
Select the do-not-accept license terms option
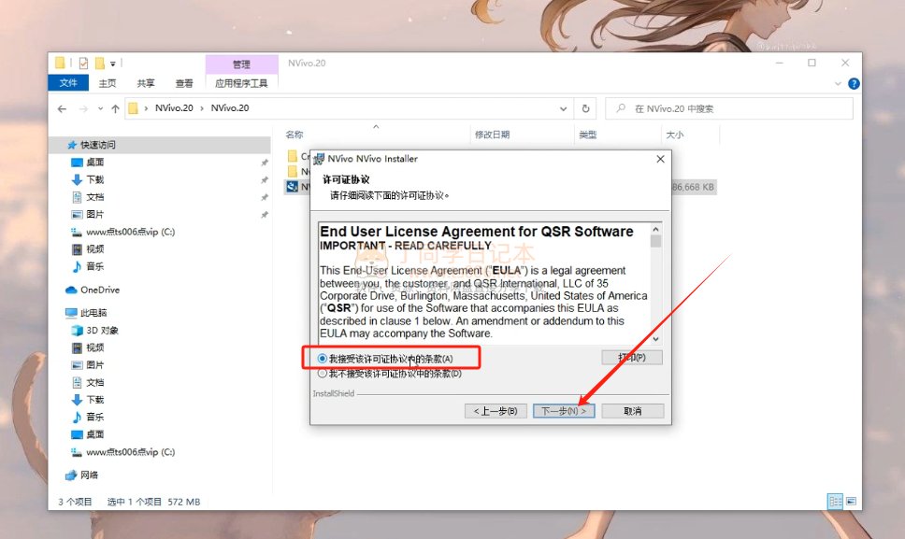322,374
